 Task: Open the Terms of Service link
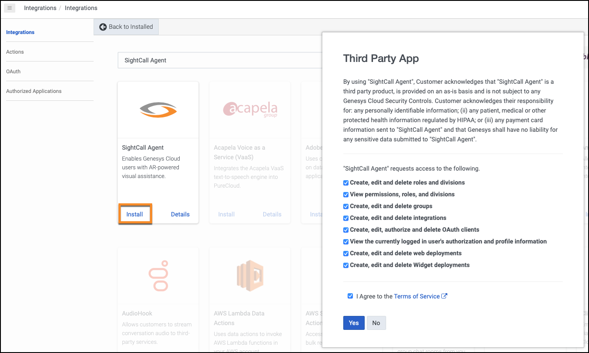[x=417, y=296]
